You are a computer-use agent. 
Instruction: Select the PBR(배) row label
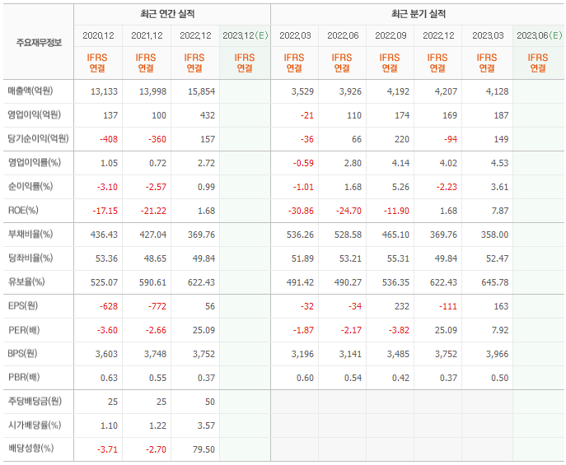click(x=24, y=378)
